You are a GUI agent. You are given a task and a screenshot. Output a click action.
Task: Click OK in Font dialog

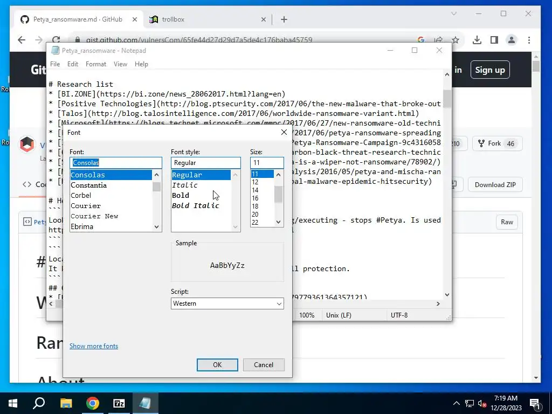[x=217, y=365]
